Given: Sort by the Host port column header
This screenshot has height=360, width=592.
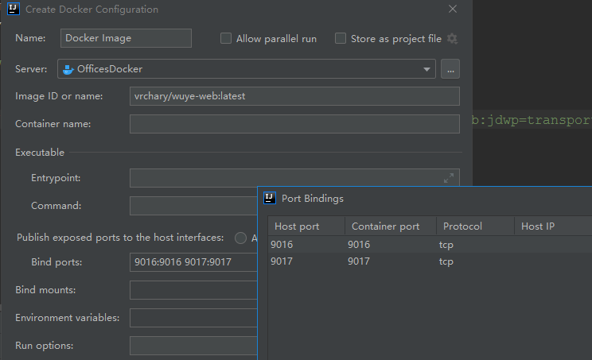Looking at the screenshot, I should point(306,226).
